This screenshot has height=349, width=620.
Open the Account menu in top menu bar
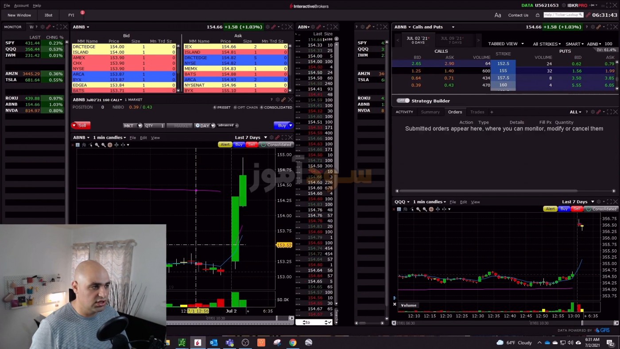21,5
